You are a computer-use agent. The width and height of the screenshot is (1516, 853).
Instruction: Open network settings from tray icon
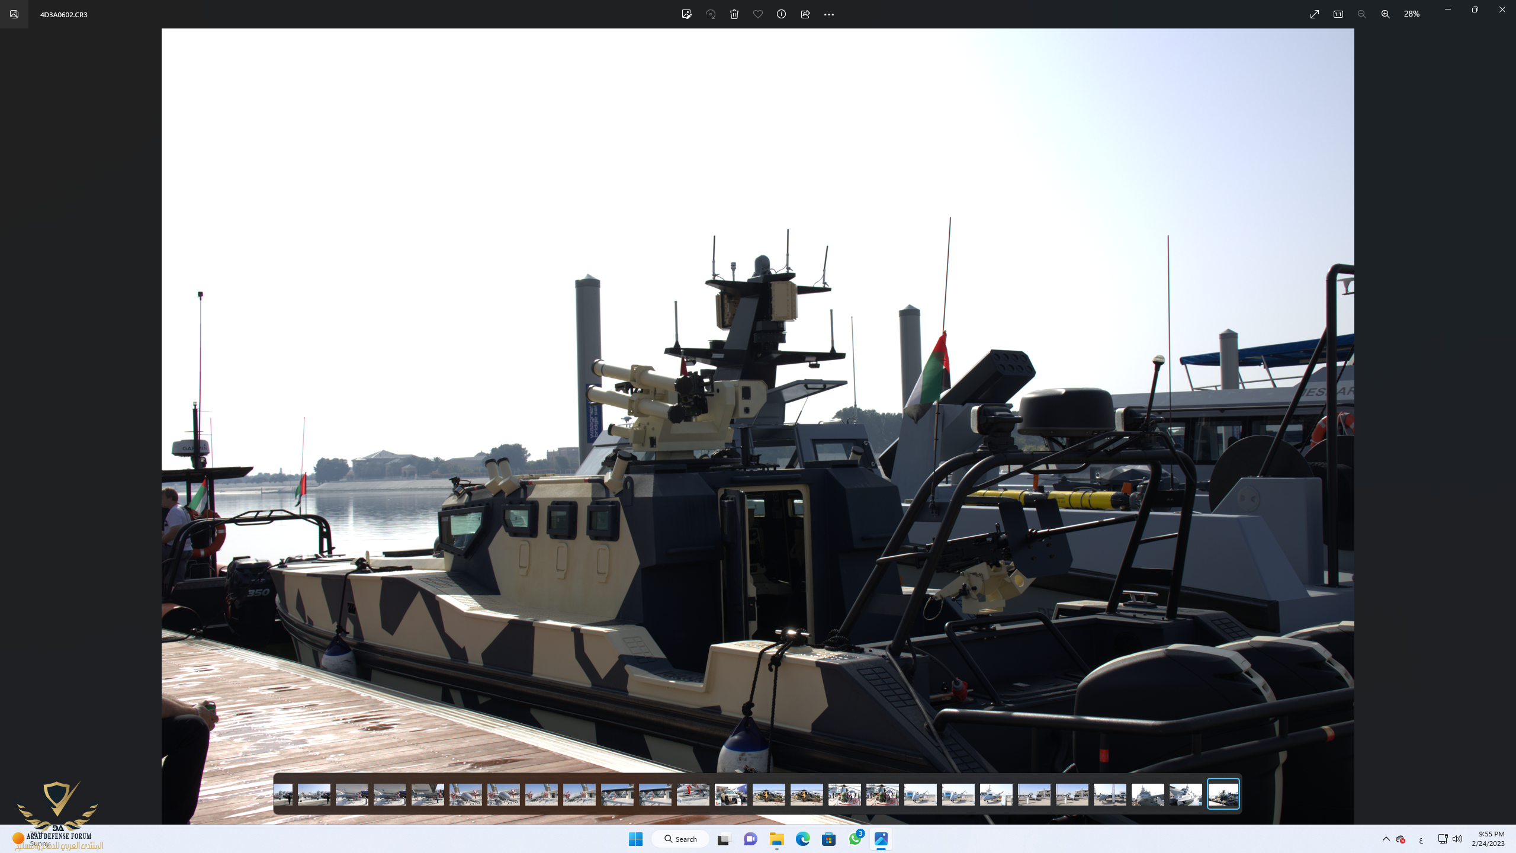1443,839
